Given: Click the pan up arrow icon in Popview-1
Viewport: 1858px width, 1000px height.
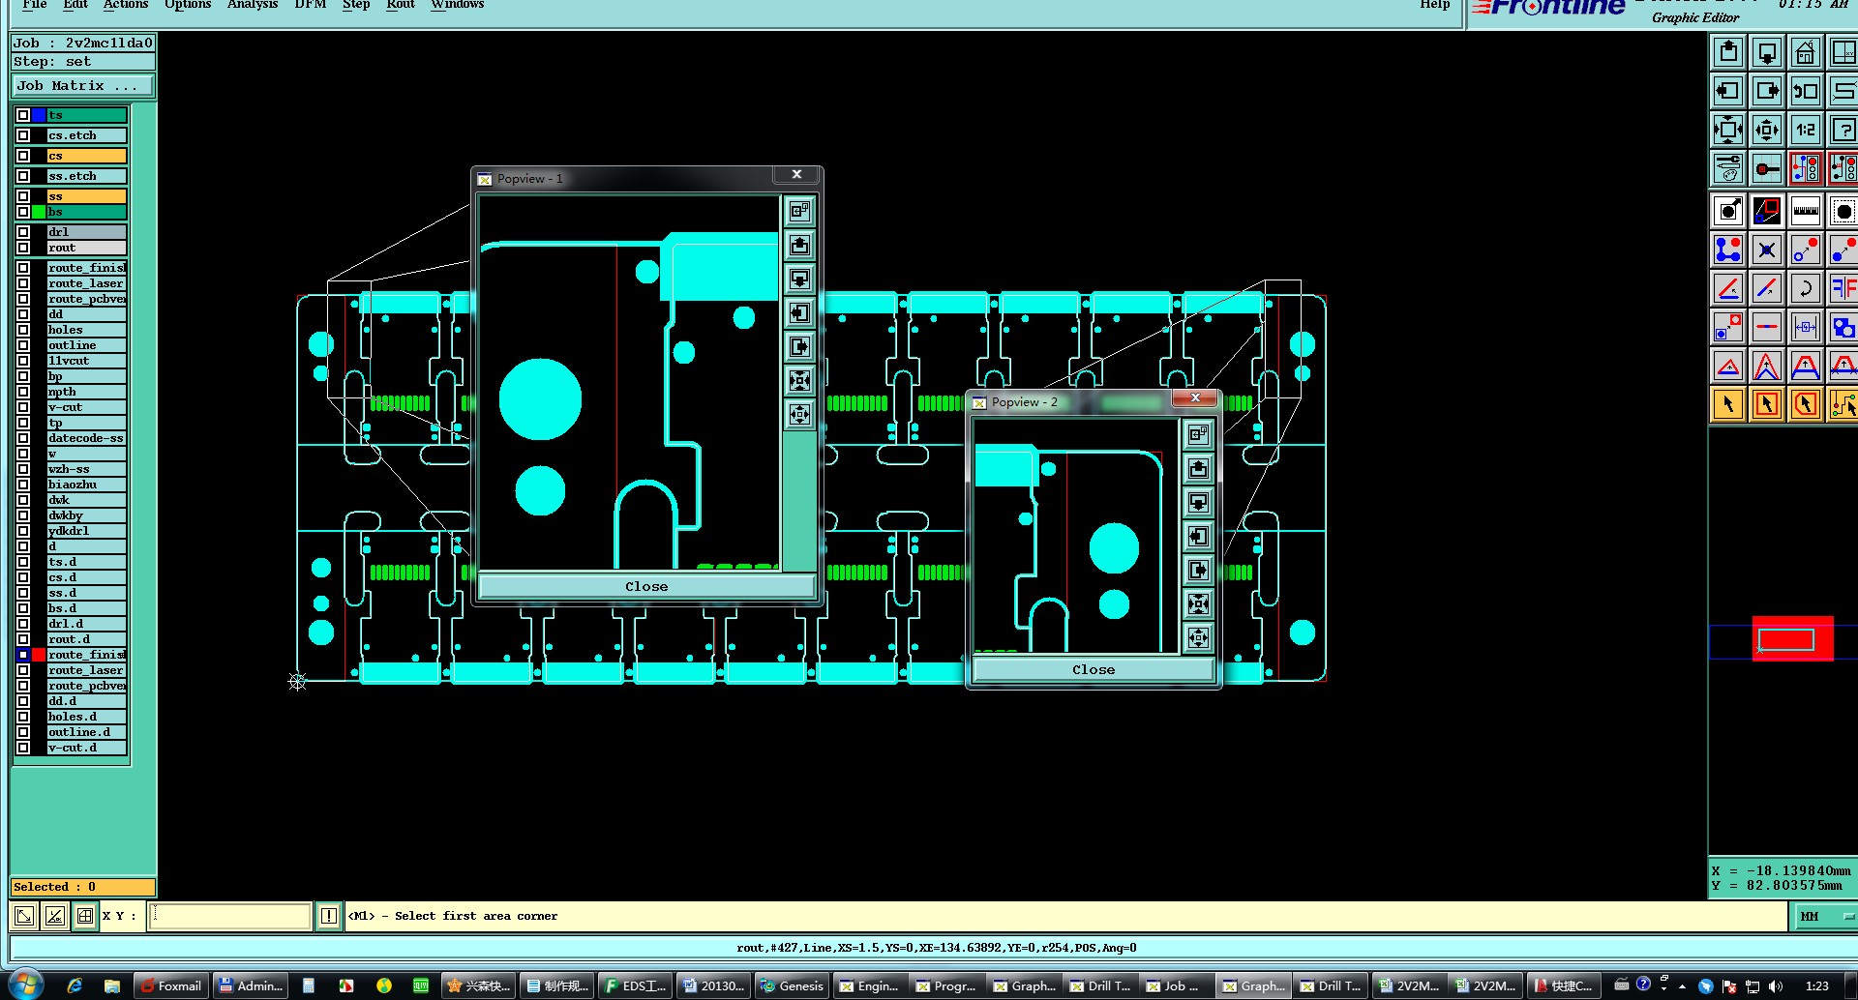Looking at the screenshot, I should click(799, 245).
